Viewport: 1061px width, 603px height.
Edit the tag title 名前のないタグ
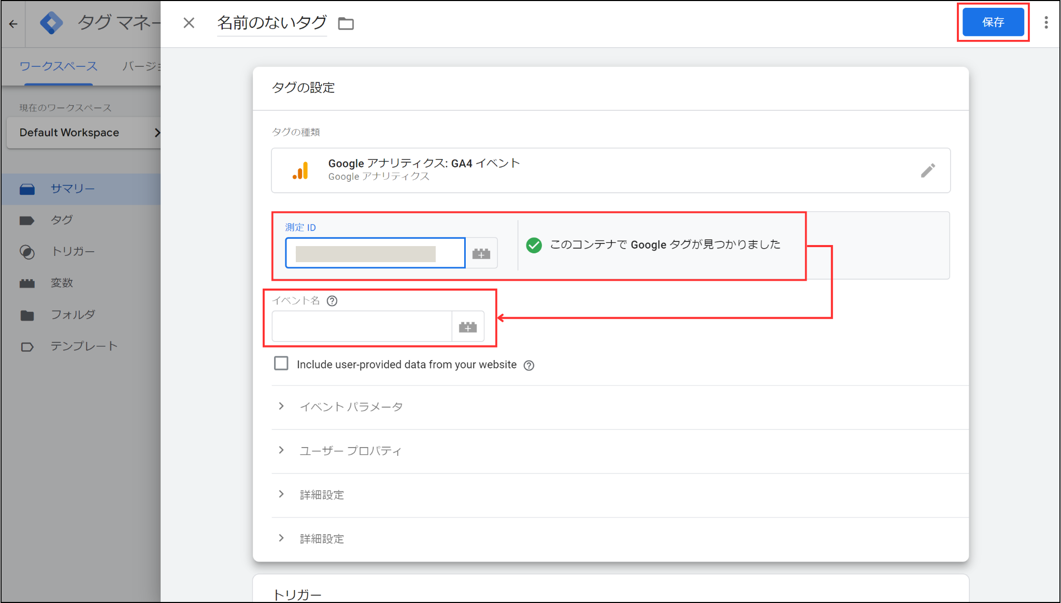point(272,23)
